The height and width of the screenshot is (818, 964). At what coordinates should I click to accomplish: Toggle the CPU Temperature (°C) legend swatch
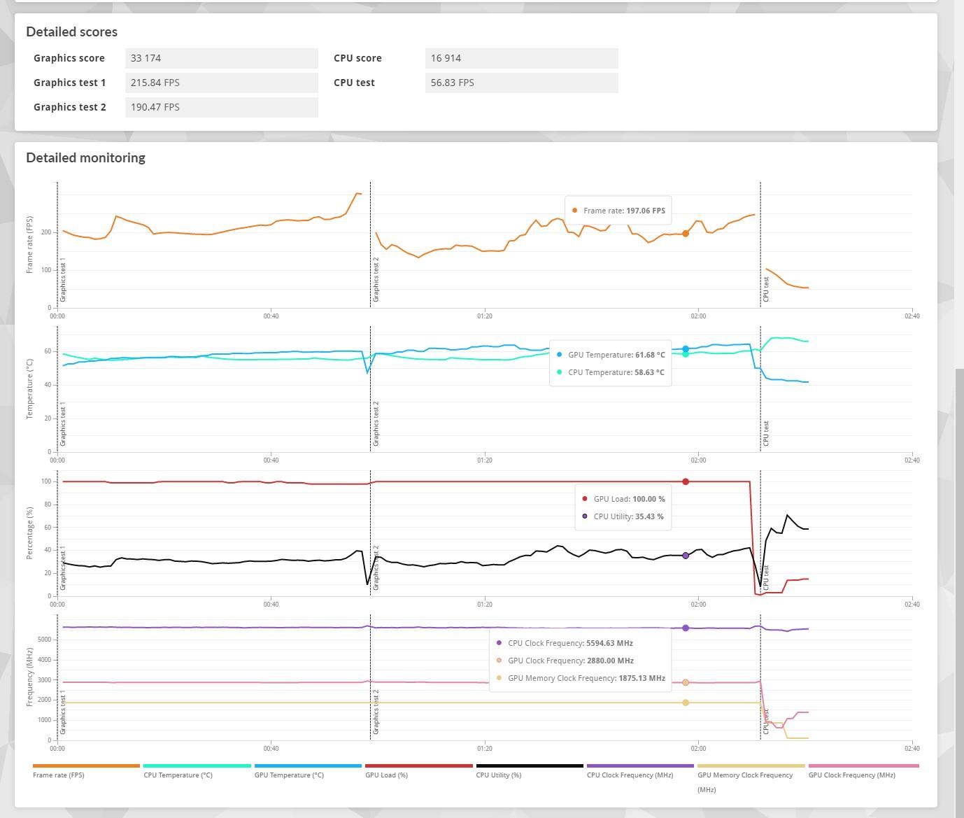[197, 766]
